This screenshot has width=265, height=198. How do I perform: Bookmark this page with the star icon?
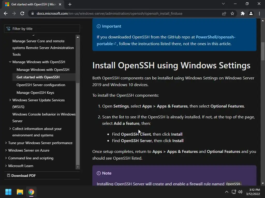click(x=232, y=13)
